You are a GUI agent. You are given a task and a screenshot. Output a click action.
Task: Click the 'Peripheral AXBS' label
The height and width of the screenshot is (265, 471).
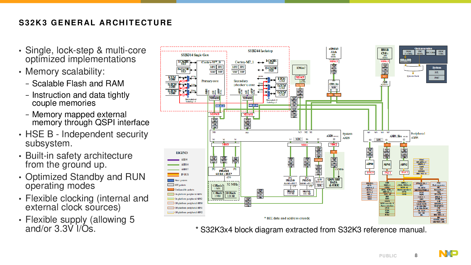point(418,135)
